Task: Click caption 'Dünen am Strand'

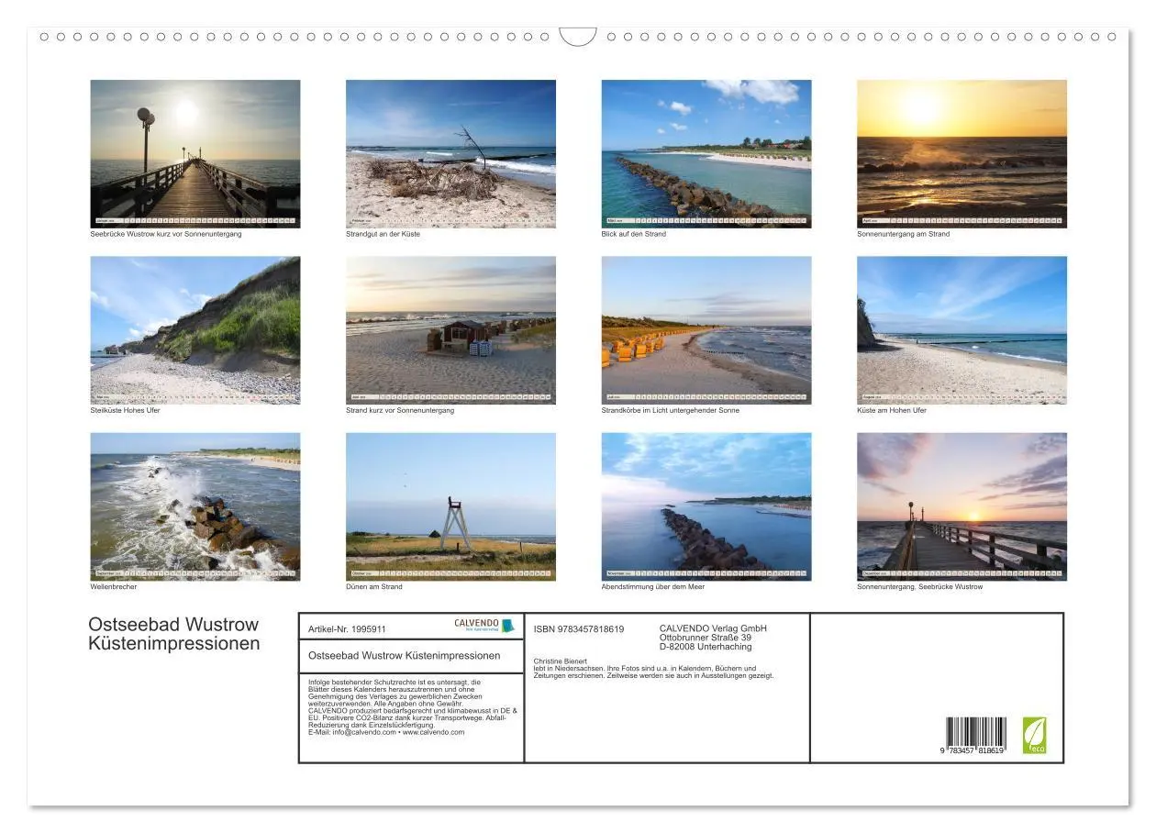Action: [x=374, y=587]
